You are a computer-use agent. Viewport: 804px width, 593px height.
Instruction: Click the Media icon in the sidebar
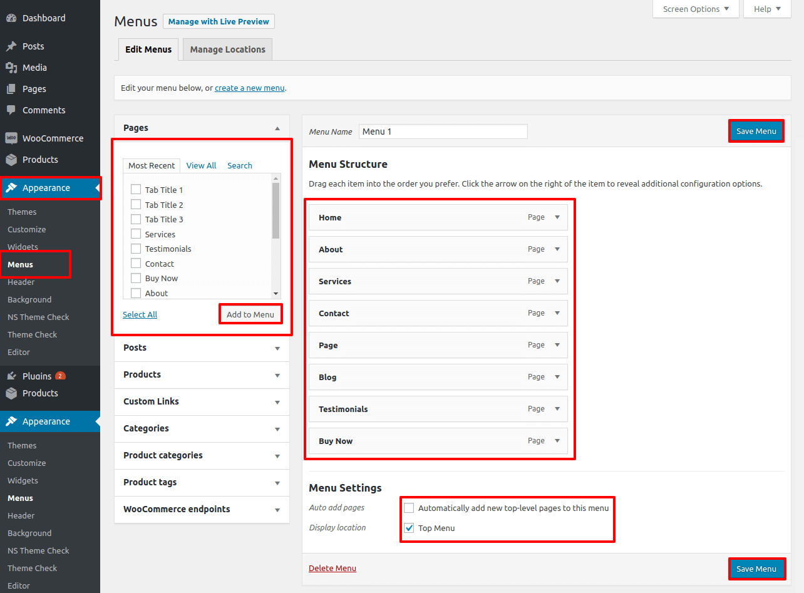tap(12, 67)
